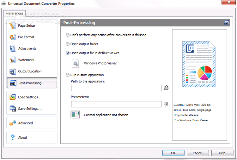Click the Load Settings folder icon
This screenshot has height=160, width=237.
pos(13,97)
